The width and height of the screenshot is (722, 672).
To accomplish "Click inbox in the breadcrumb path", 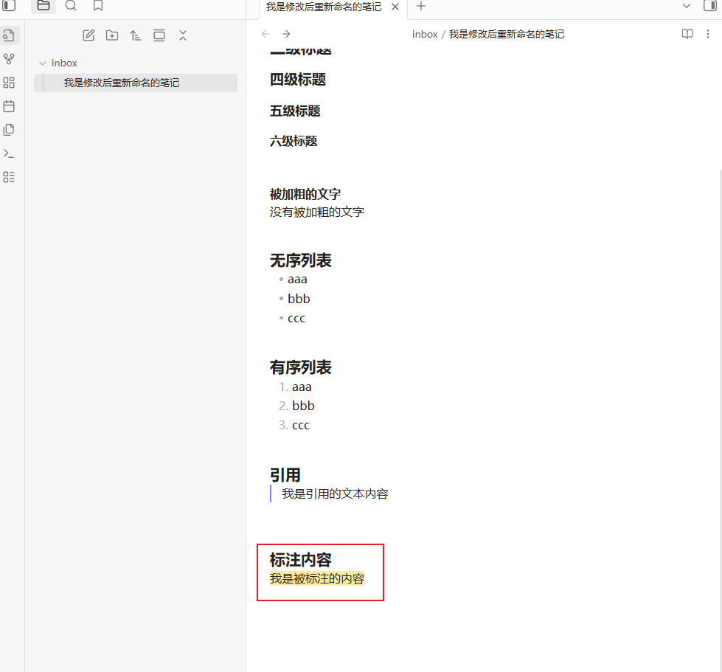I will (x=425, y=34).
